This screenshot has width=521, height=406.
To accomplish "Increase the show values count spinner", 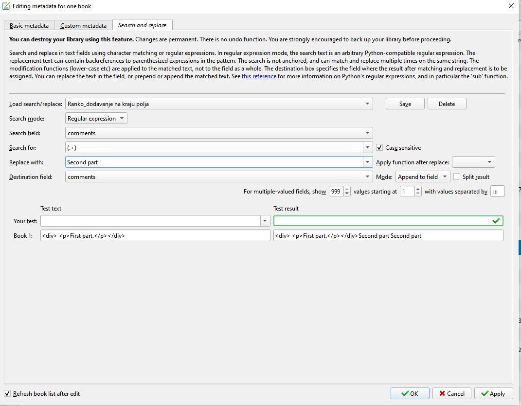I will click(x=347, y=189).
